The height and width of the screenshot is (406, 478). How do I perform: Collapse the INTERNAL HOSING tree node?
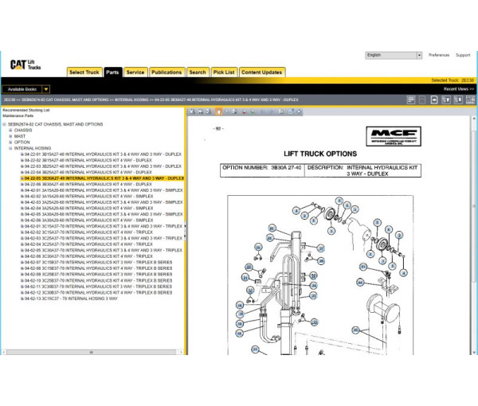[11, 148]
